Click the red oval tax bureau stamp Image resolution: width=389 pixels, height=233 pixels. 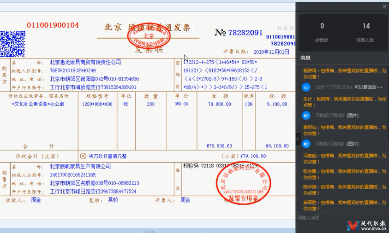pos(149,35)
